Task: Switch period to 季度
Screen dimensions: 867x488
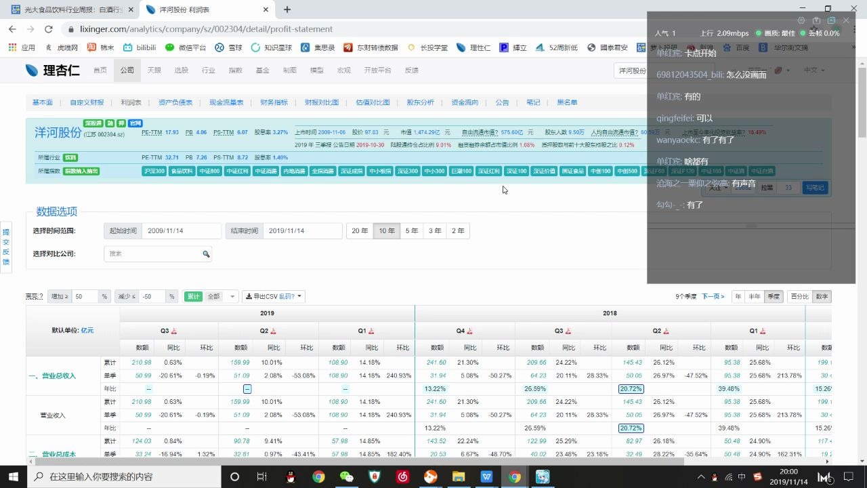Action: [773, 296]
